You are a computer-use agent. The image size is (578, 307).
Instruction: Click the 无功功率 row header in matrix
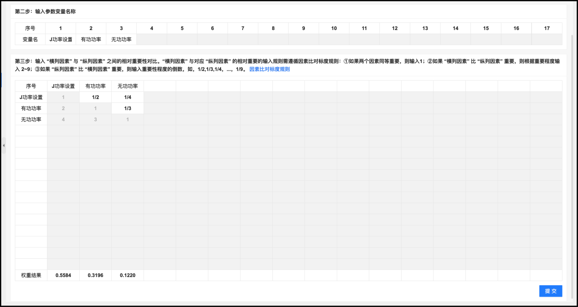pyautogui.click(x=31, y=119)
